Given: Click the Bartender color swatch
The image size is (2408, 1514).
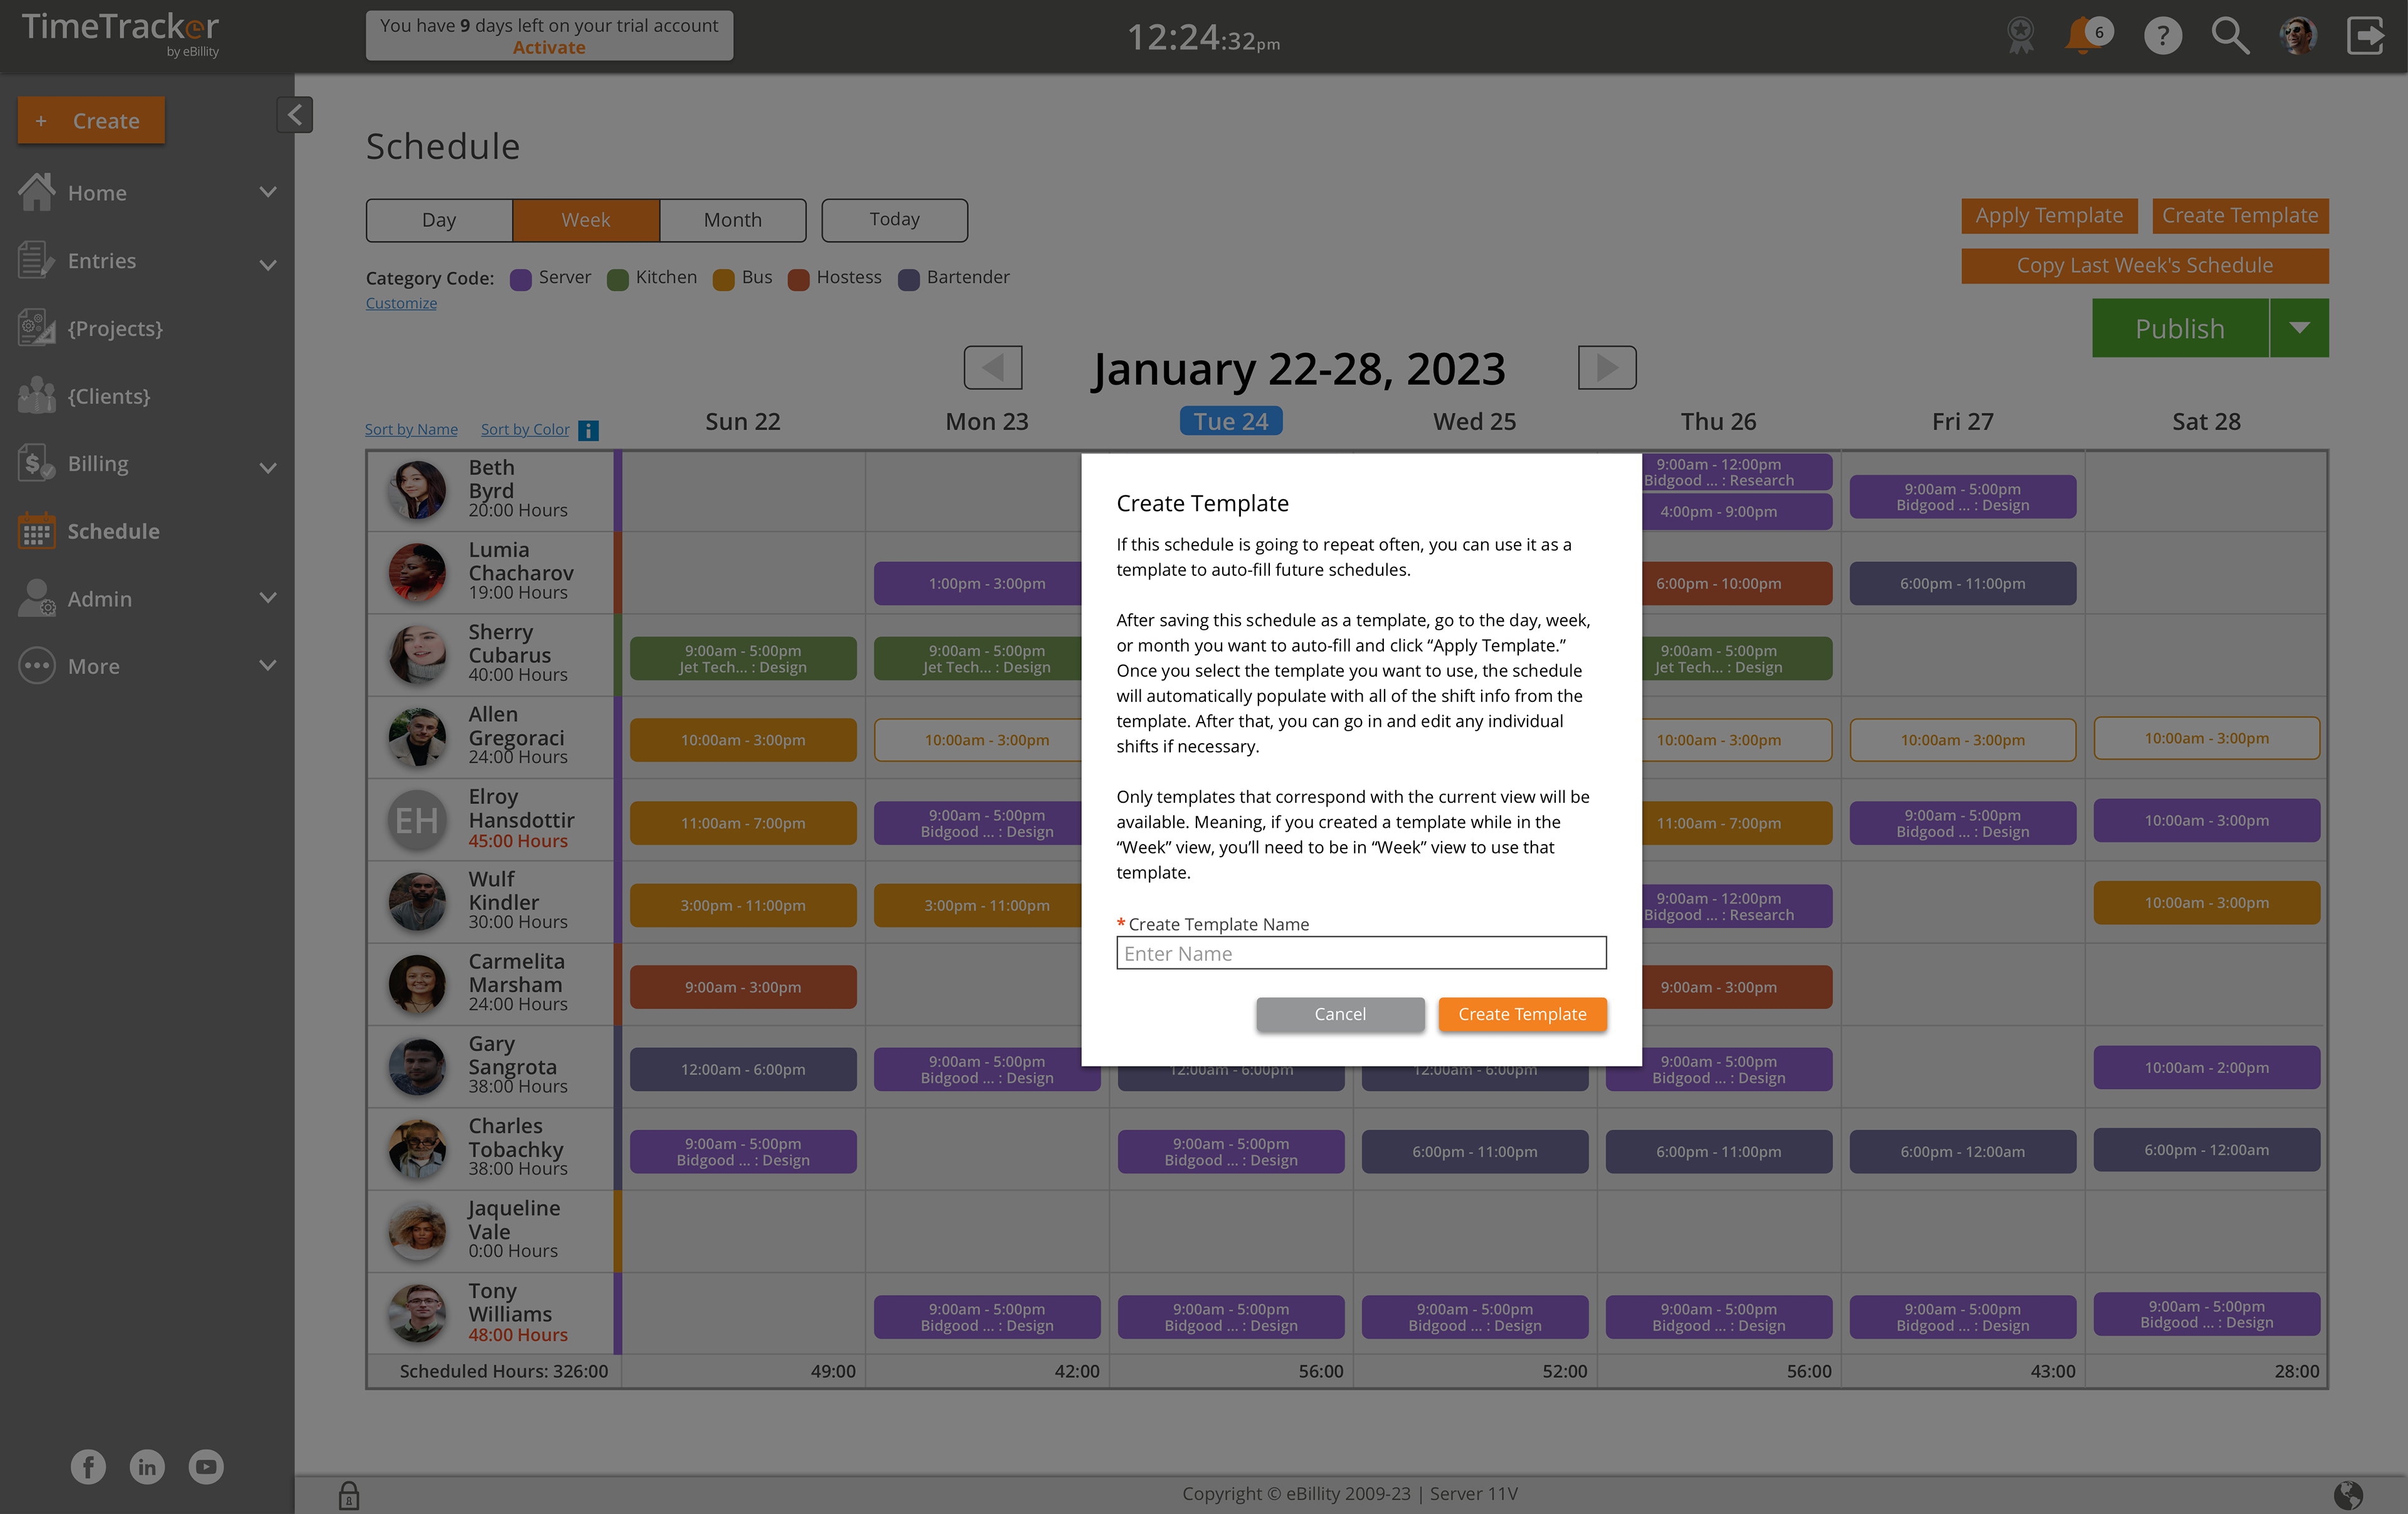Looking at the screenshot, I should [x=908, y=279].
